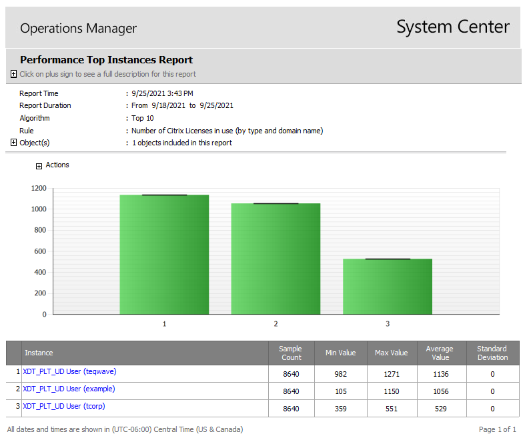Open XDT_PLT_UD User (teqwave) instance link
Screen dimensions: 525x438
point(69,372)
